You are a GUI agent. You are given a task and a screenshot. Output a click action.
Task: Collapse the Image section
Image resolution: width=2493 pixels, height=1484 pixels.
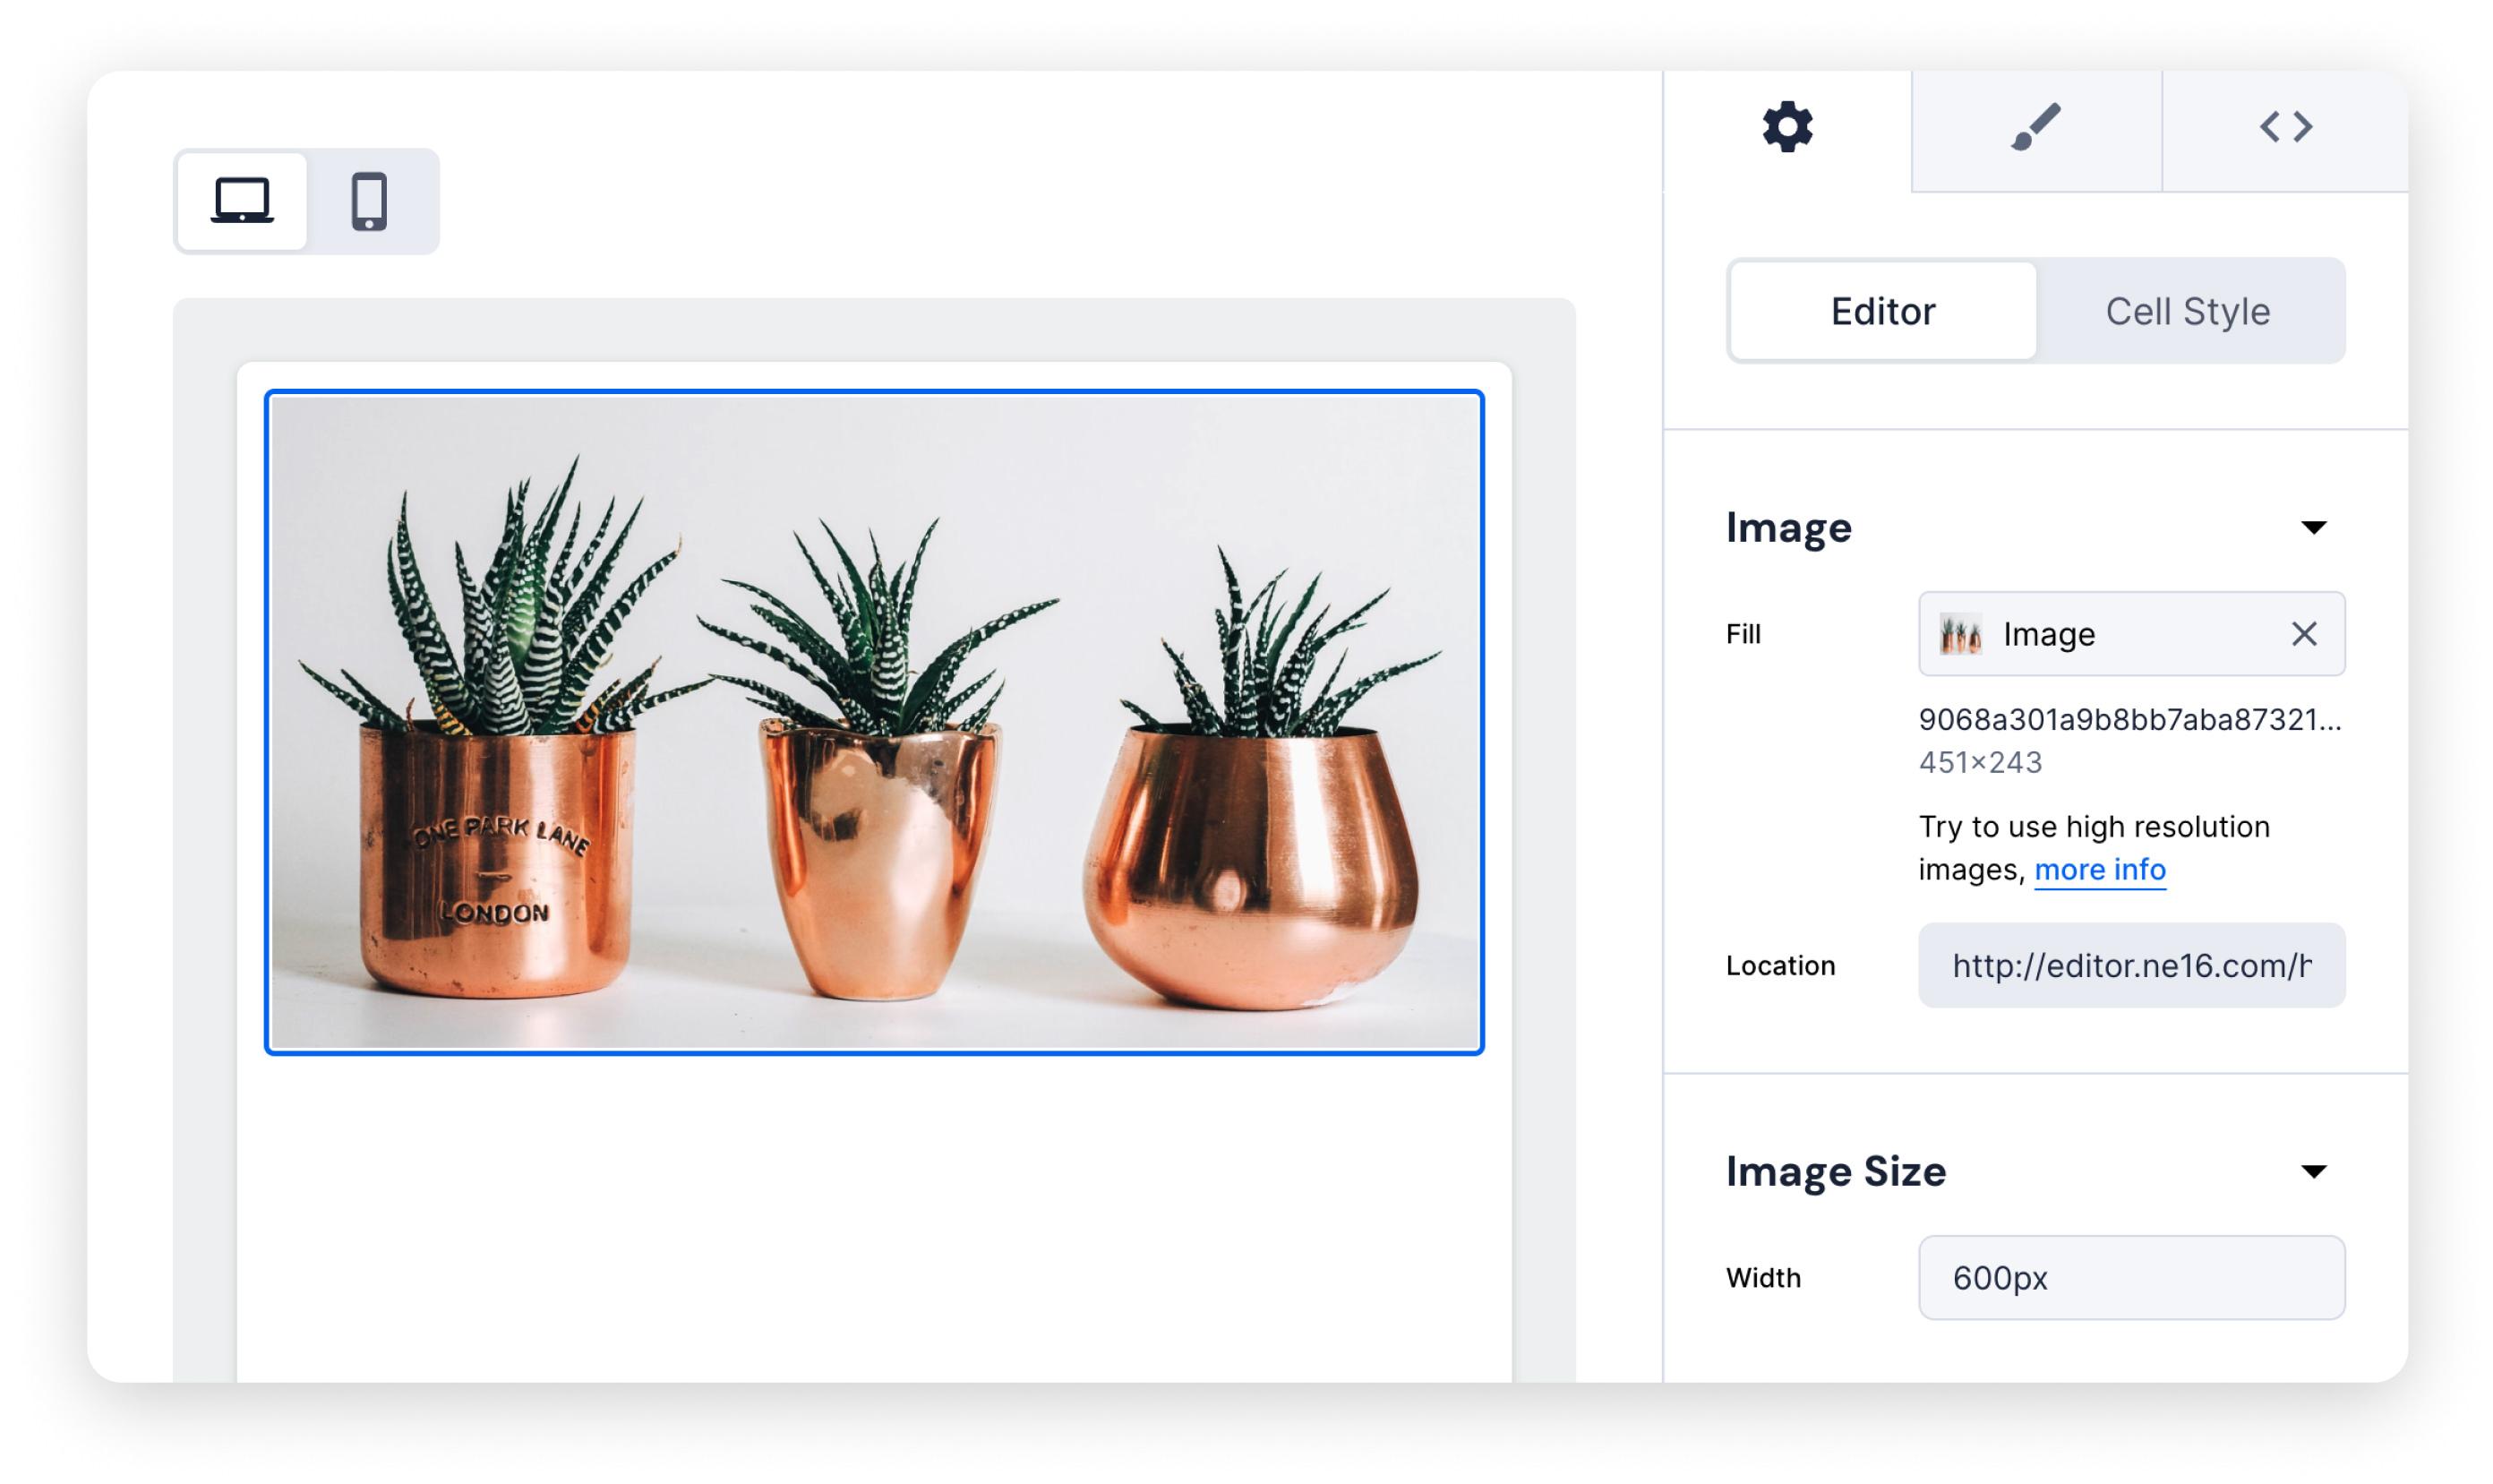tap(2313, 527)
